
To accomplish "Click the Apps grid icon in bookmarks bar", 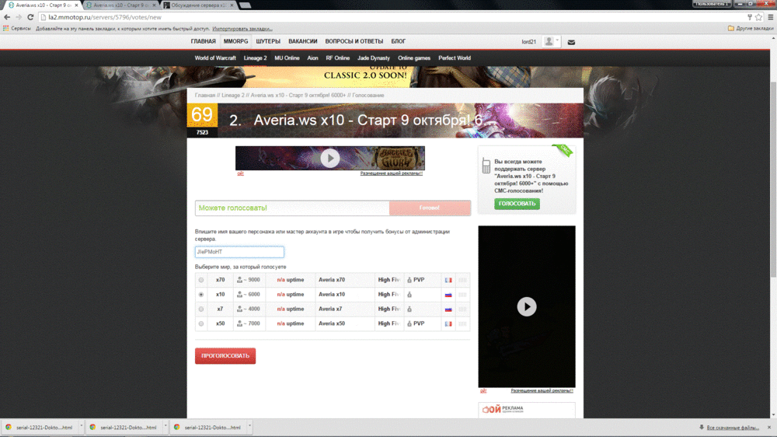I will pyautogui.click(x=6, y=28).
